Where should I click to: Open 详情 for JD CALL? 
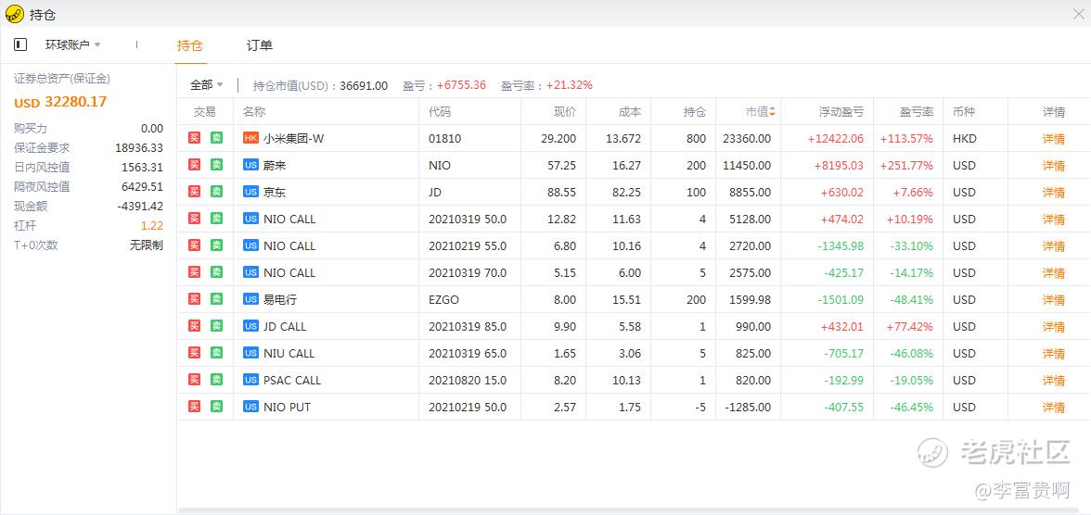click(1054, 327)
